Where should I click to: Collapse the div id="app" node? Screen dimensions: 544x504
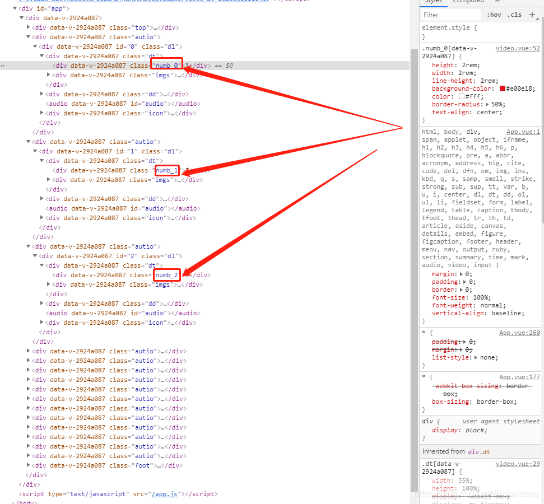point(15,8)
